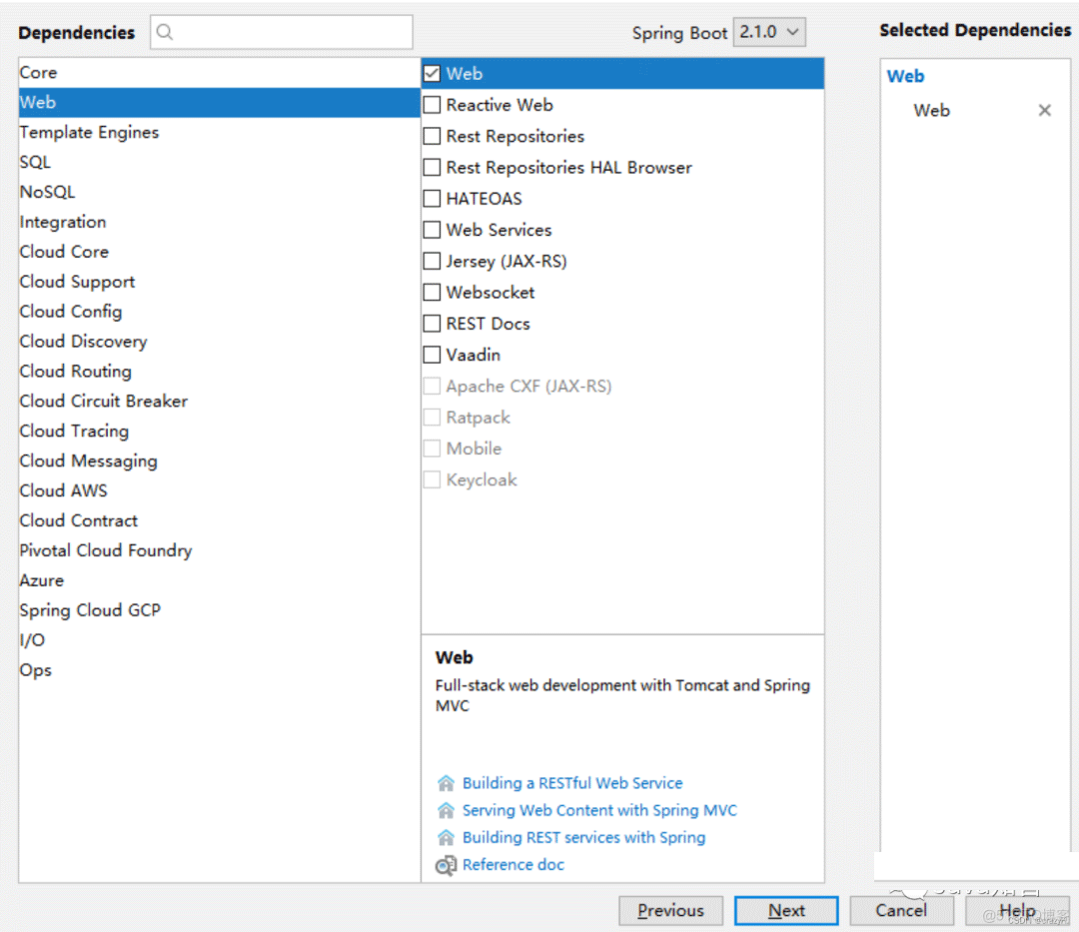Click the disabled Ratpack checkbox

pyautogui.click(x=432, y=418)
